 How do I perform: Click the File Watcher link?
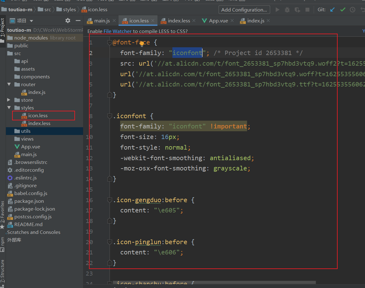click(118, 31)
